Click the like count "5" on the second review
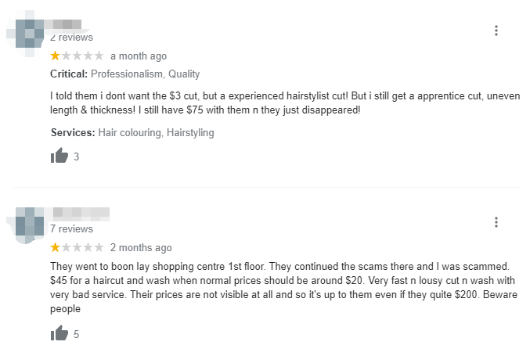Image resolution: width=530 pixels, height=356 pixels. pyautogui.click(x=76, y=334)
